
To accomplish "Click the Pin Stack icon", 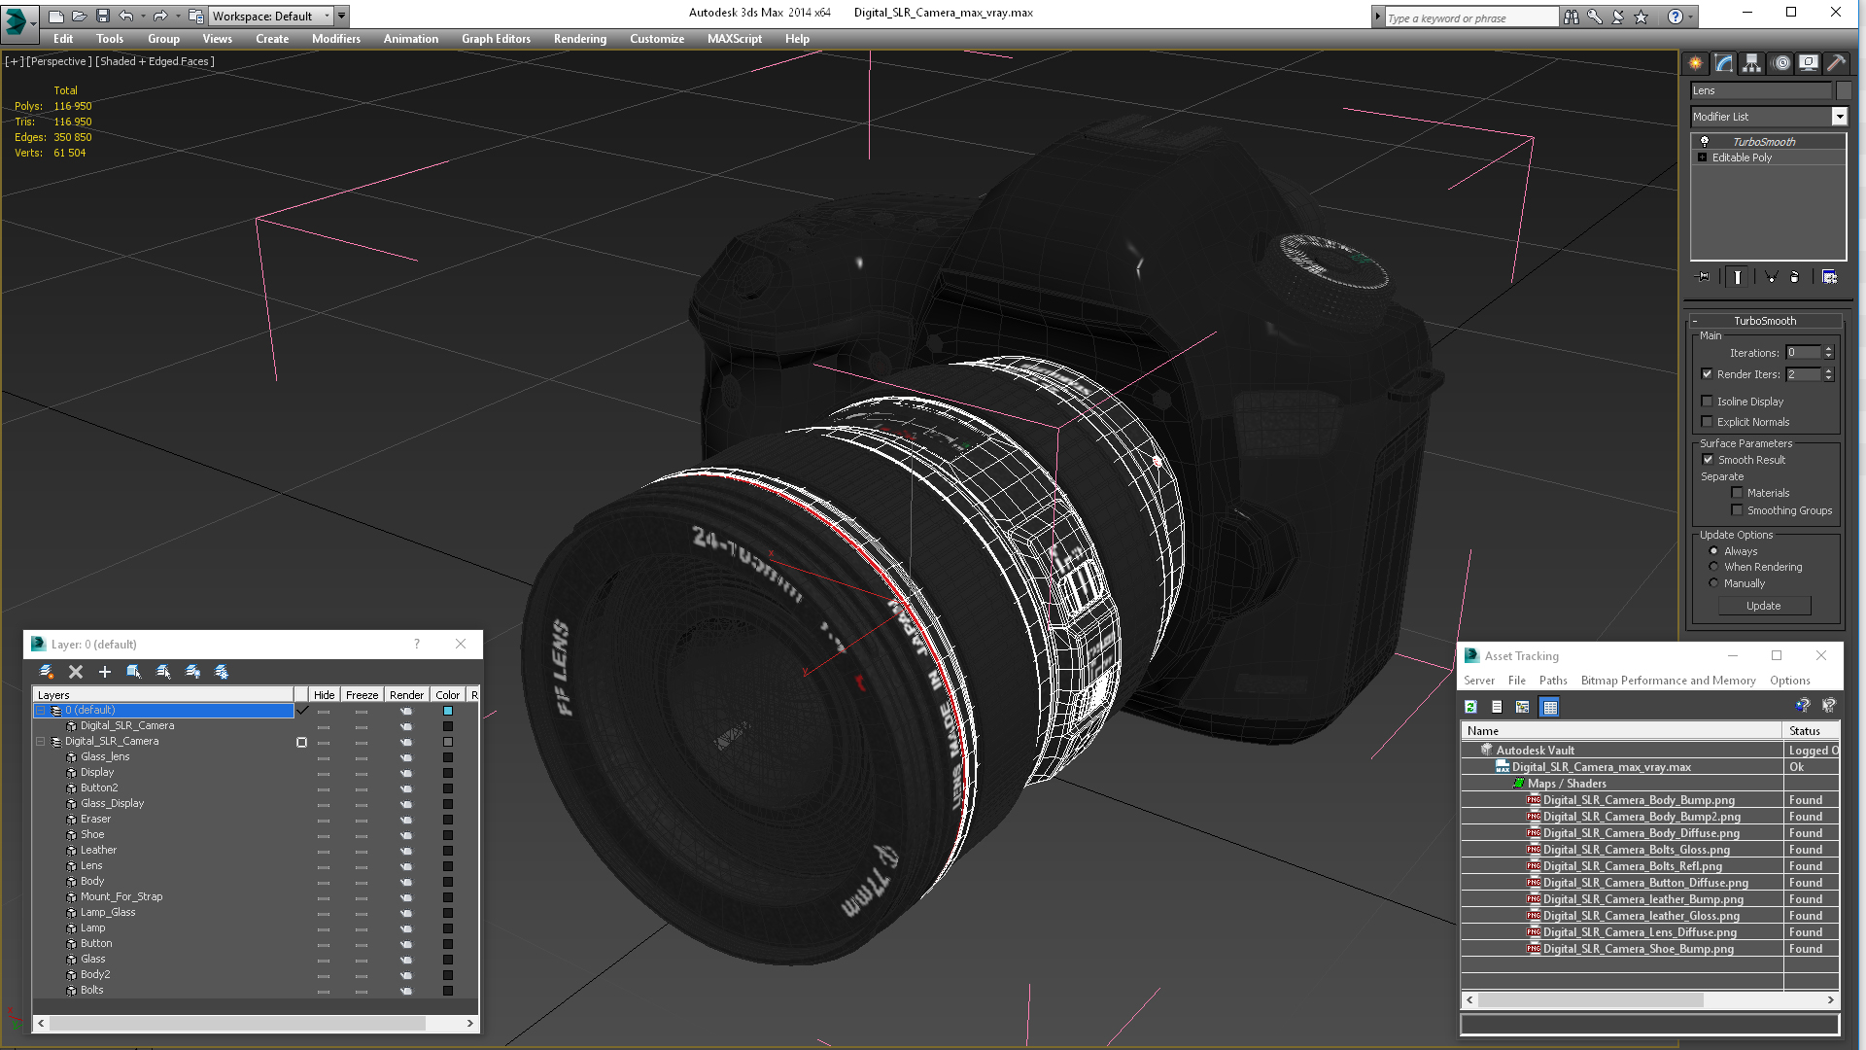I will [1704, 277].
